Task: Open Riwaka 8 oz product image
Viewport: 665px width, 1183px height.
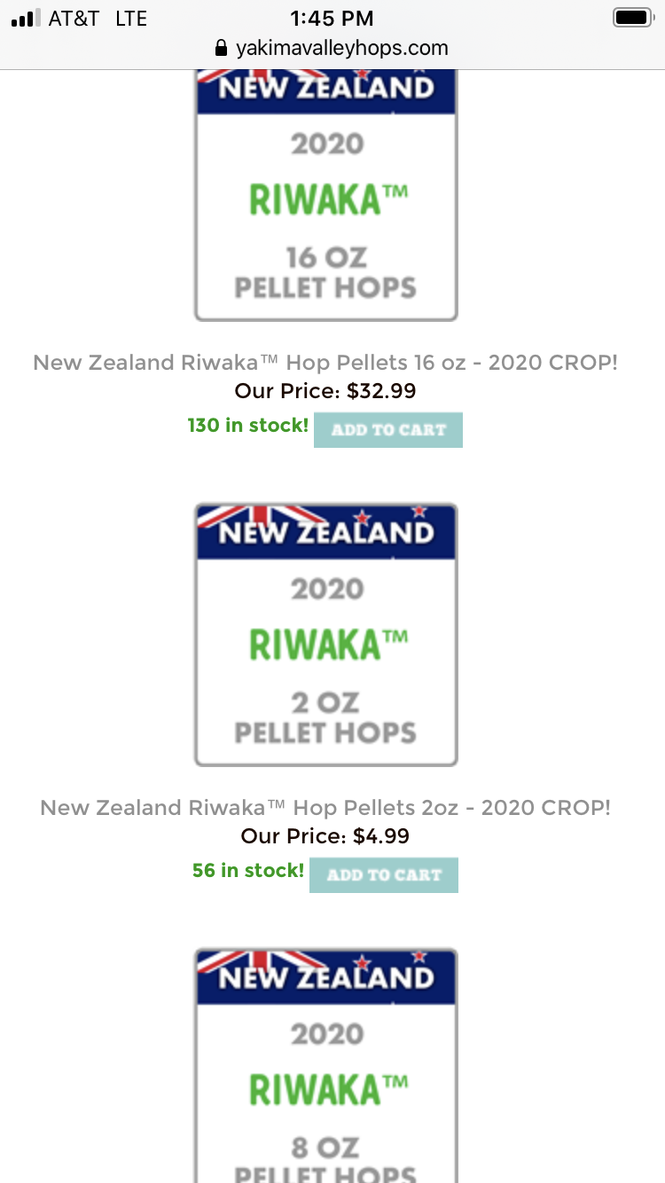Action: click(326, 1065)
